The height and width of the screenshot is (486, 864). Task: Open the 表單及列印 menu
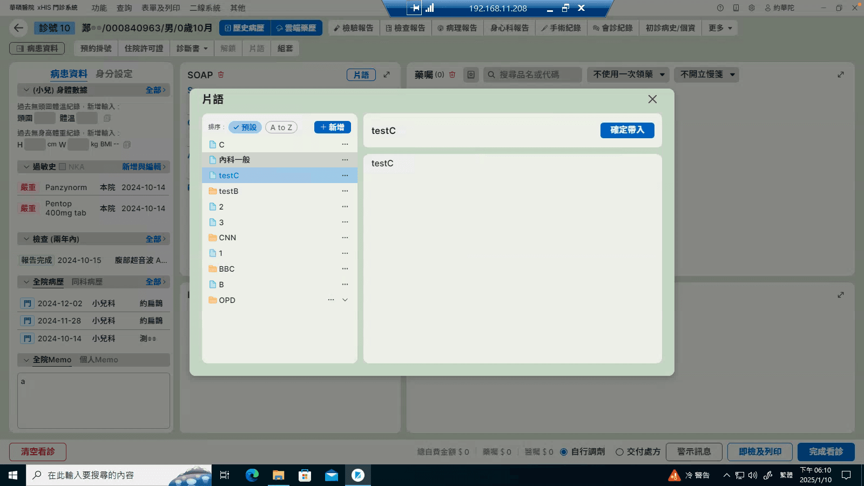161,8
